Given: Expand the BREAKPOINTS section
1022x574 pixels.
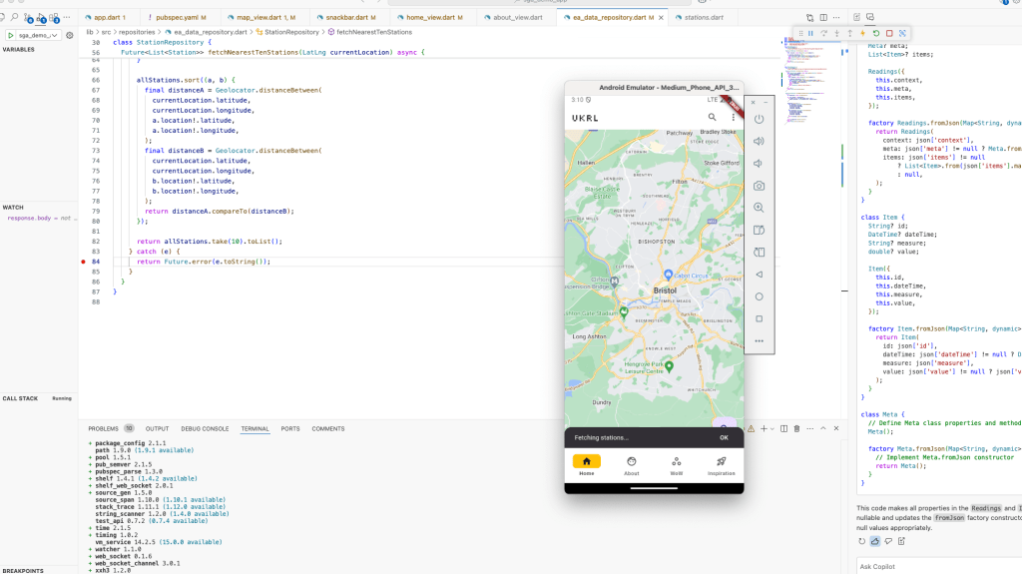Looking at the screenshot, I should click(22, 570).
